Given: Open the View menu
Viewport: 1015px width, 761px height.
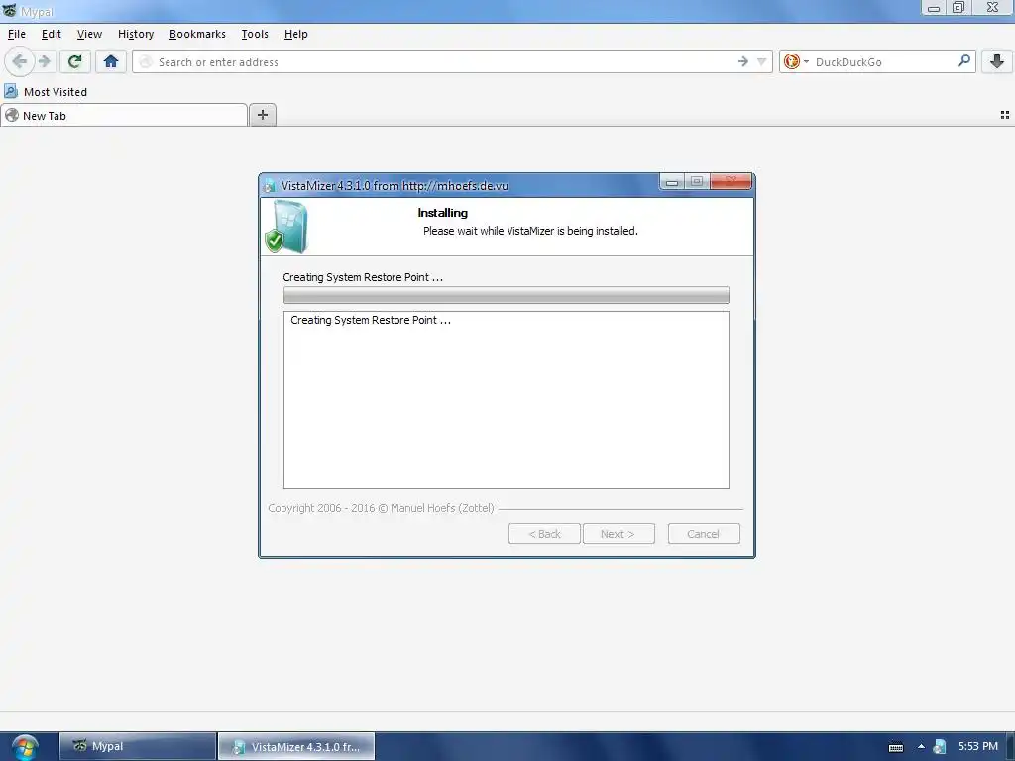Looking at the screenshot, I should point(89,34).
